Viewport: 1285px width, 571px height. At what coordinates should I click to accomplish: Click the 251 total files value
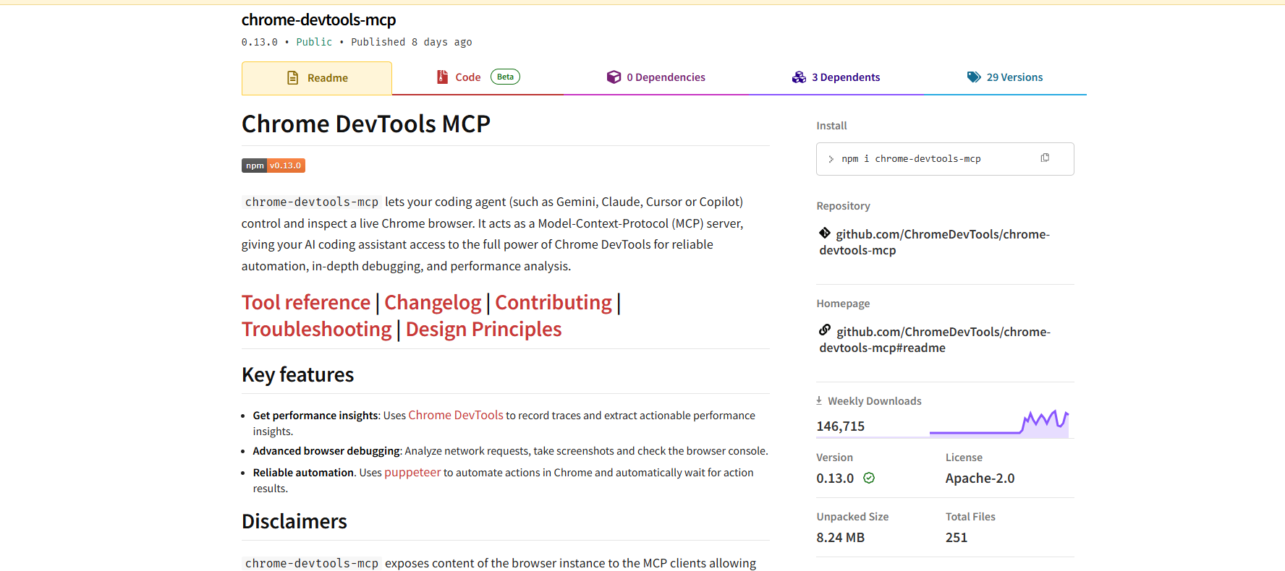pos(957,538)
